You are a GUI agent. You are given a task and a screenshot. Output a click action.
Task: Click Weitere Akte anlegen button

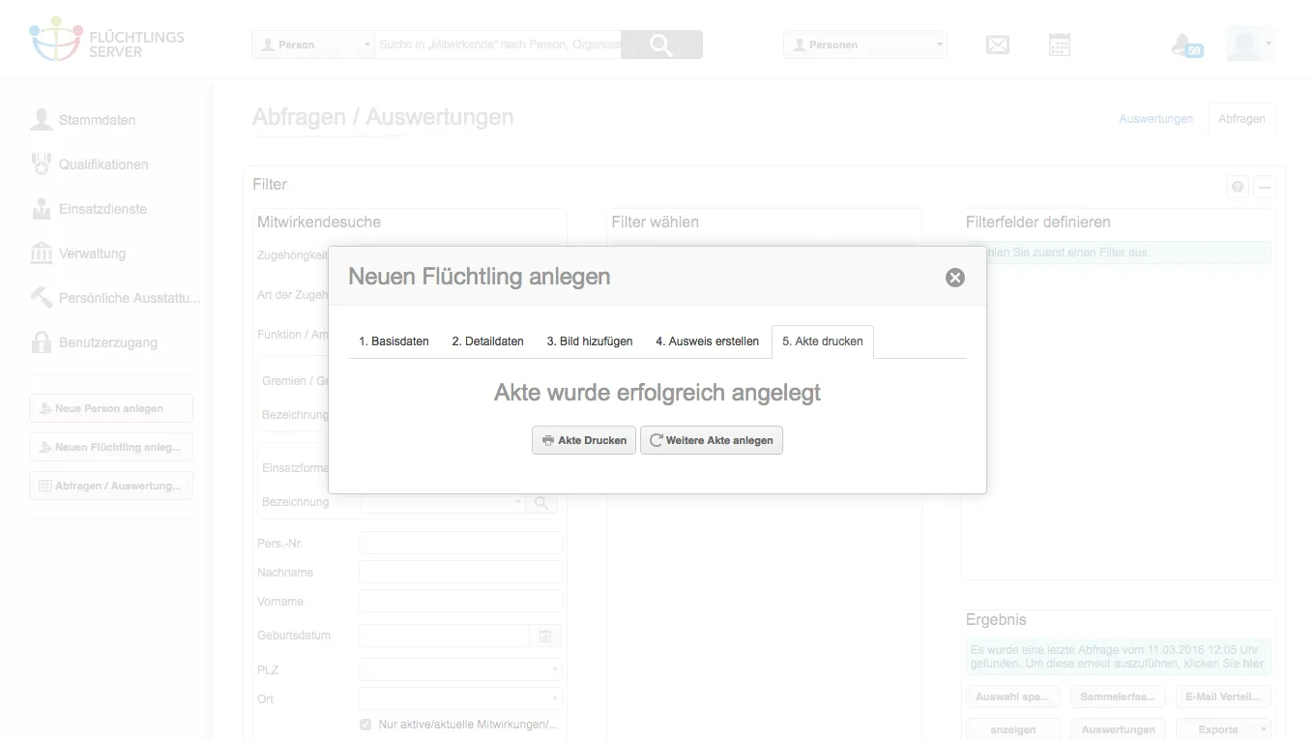tap(712, 440)
